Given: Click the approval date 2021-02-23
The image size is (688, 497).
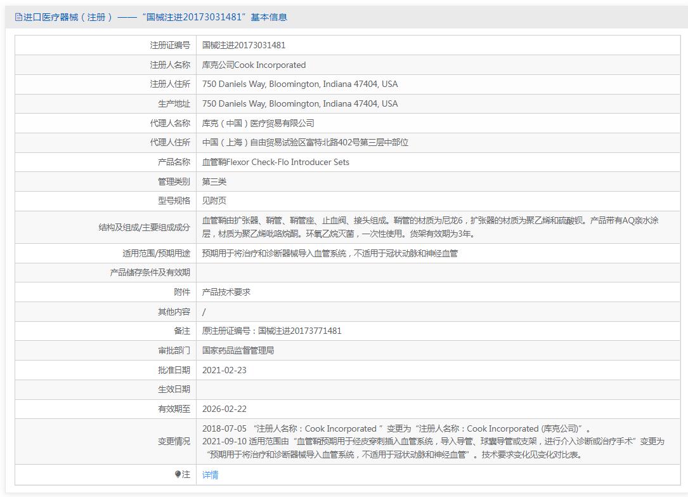Looking at the screenshot, I should point(224,370).
